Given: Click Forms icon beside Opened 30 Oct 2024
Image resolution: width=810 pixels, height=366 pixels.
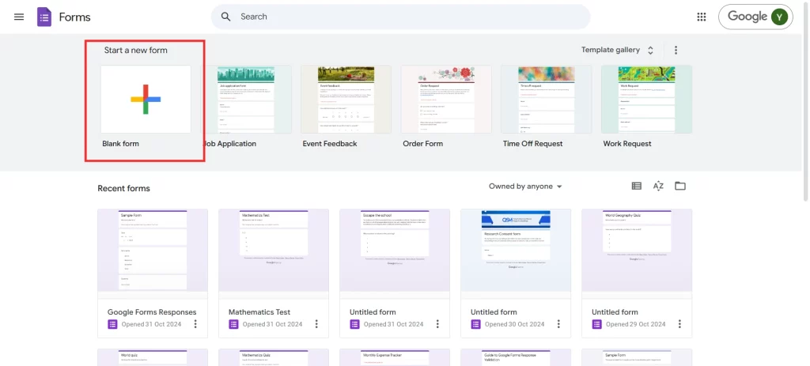Looking at the screenshot, I should (x=475, y=324).
